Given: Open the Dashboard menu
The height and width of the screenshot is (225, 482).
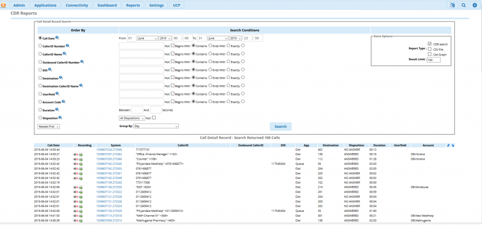Looking at the screenshot, I should (x=107, y=5).
